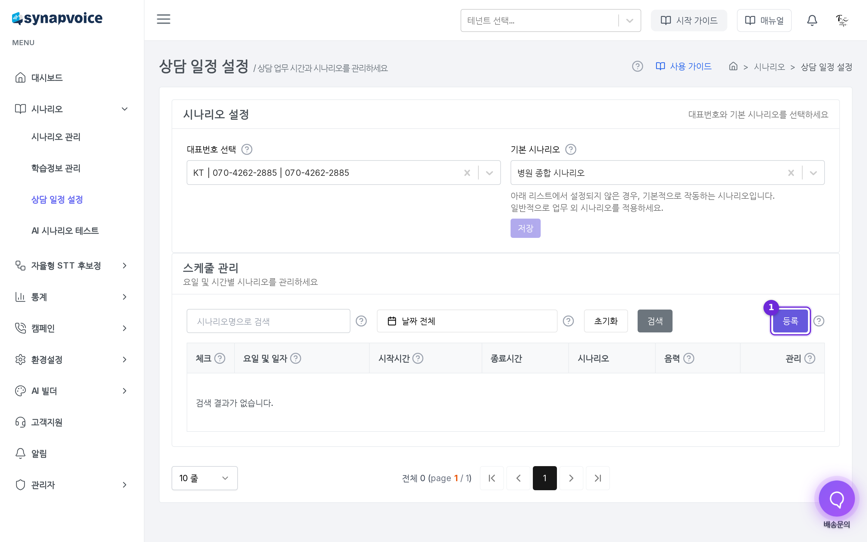Click the 매뉴얼 button
Viewport: 867px width, 542px height.
point(764,20)
